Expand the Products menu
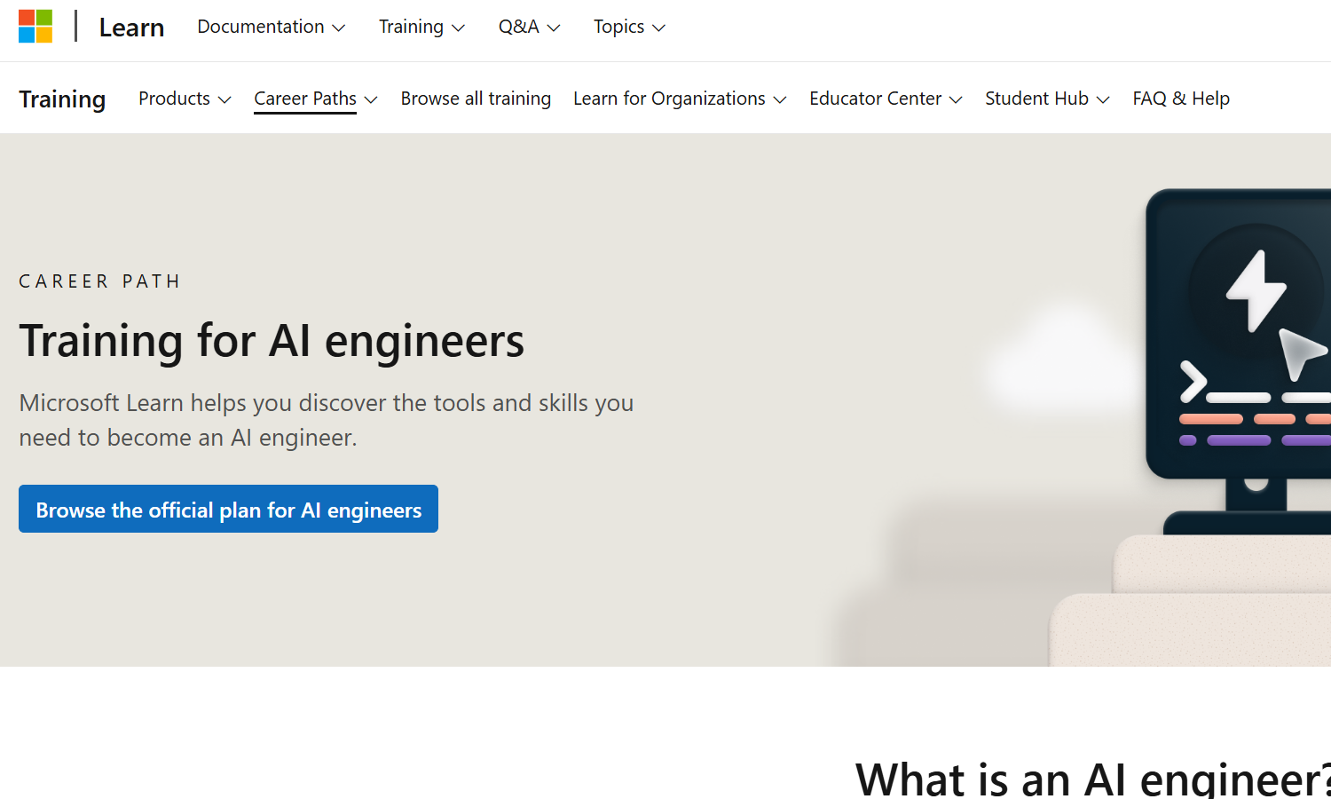Image resolution: width=1331 pixels, height=799 pixels. 185,99
